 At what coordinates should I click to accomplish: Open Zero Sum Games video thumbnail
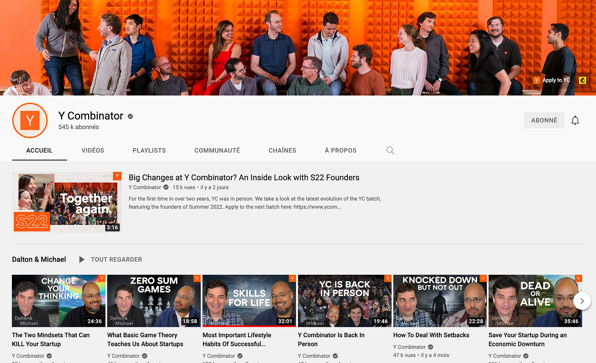154,301
